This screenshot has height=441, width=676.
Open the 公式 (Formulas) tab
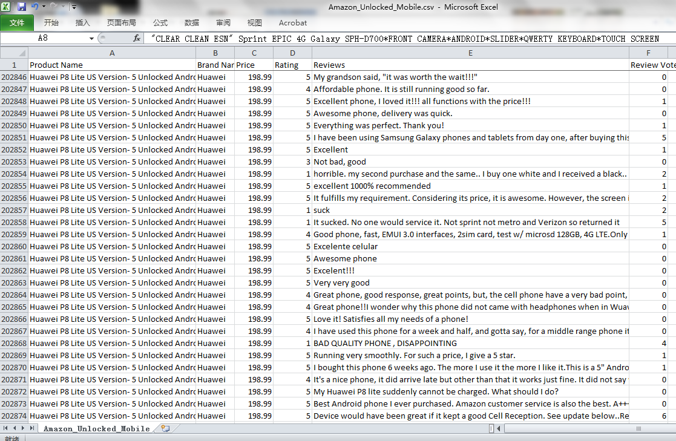coord(160,23)
